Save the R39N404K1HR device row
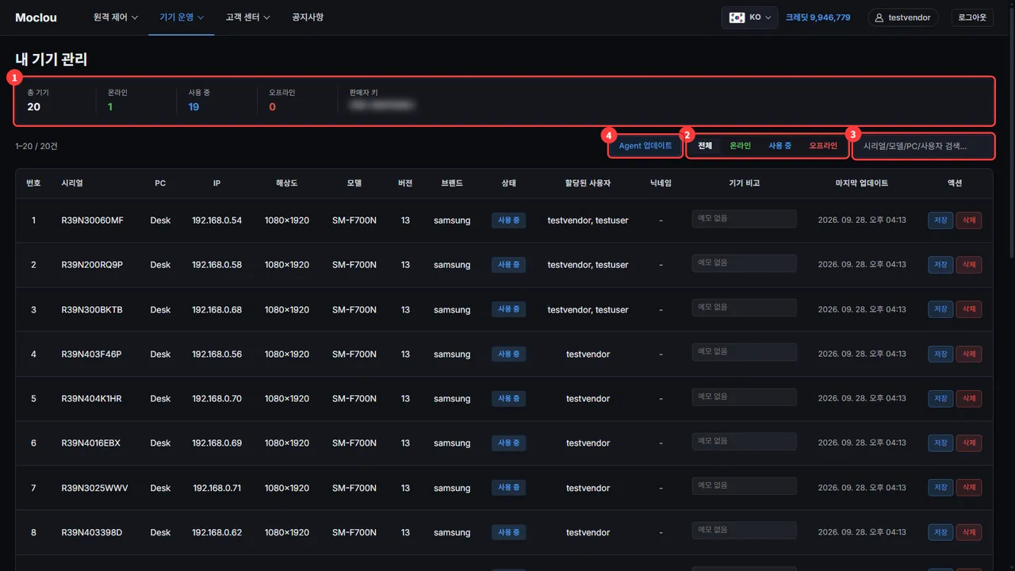 pos(940,398)
